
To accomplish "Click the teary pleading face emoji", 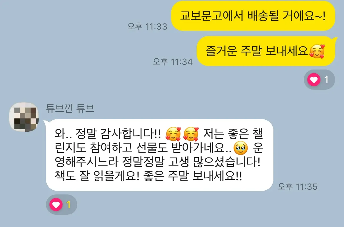I will 241,148.
